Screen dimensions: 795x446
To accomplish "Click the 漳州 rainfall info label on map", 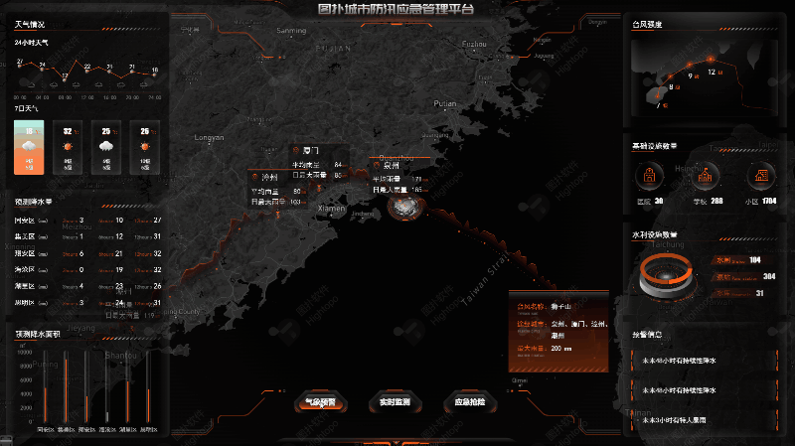I will (x=278, y=190).
